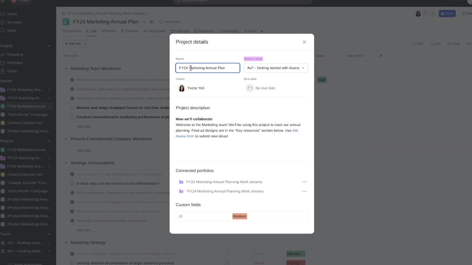
Task: Set due date via calendar icon
Action: pos(250,88)
